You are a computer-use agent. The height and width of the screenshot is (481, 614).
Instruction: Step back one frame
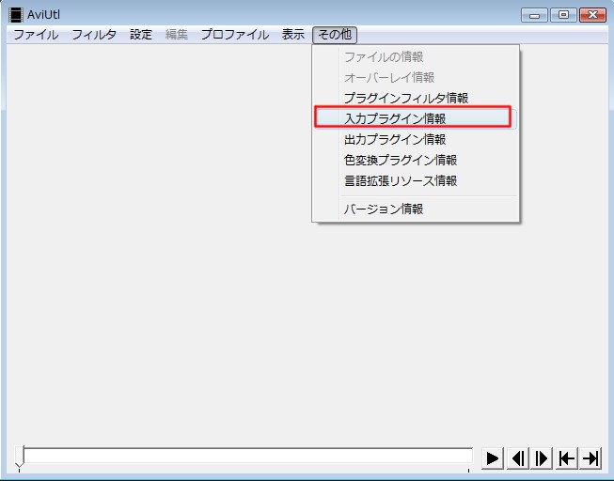pos(517,458)
